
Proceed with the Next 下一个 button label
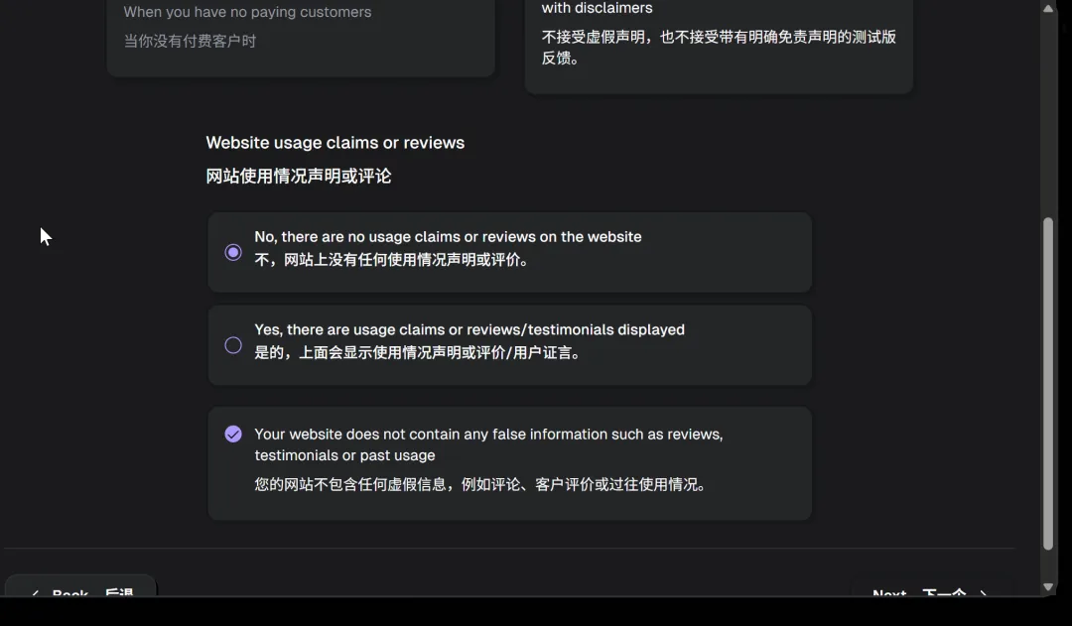tap(918, 592)
